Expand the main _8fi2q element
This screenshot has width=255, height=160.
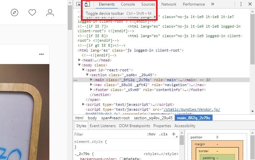pos(91,80)
